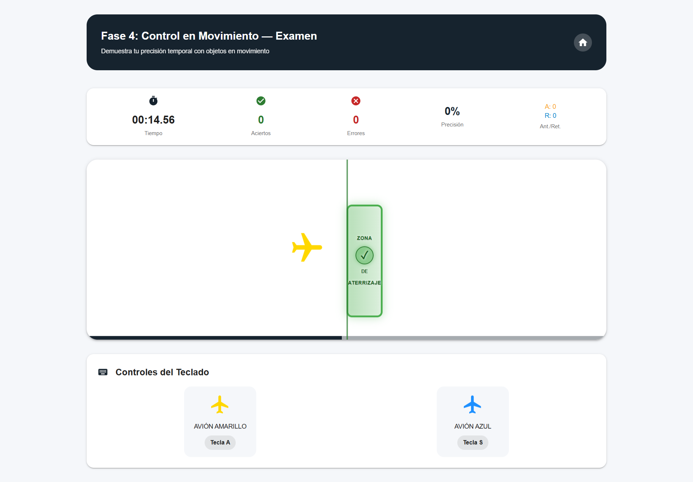Click the checkmark inside the Zona de Aterrizaje
Screen dimensions: 693x482
364,255
